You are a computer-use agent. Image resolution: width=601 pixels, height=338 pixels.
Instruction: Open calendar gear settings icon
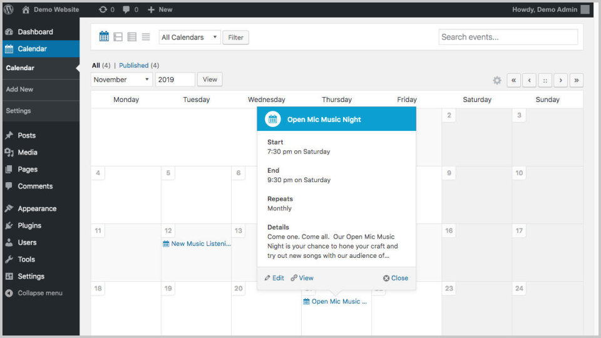pos(497,80)
